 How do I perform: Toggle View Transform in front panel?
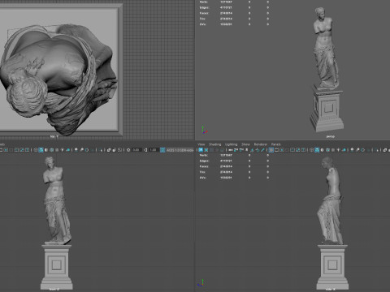point(162,150)
